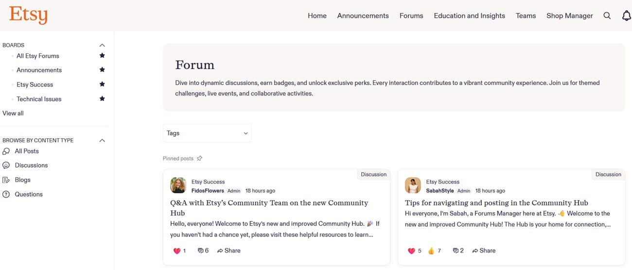Collapse the Boards section chevron

coord(102,45)
